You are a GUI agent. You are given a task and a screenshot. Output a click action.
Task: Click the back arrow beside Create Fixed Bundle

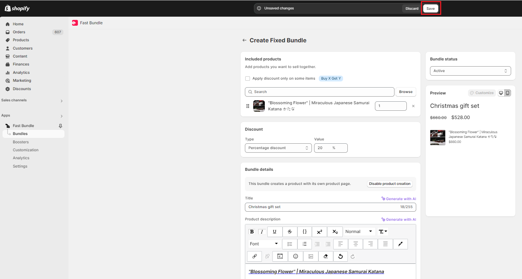[x=245, y=41]
